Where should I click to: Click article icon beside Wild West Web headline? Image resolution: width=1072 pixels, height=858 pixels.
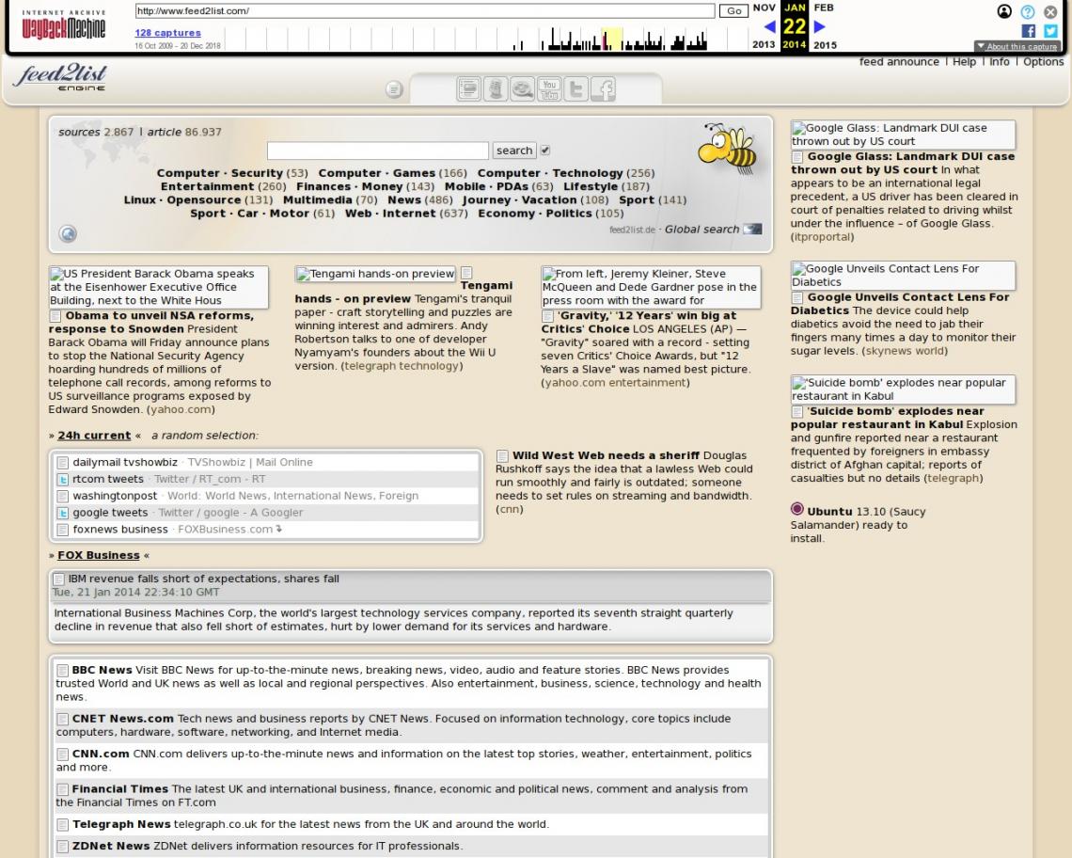[502, 455]
